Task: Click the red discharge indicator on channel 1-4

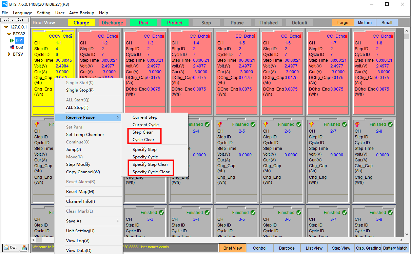Action: coord(209,36)
